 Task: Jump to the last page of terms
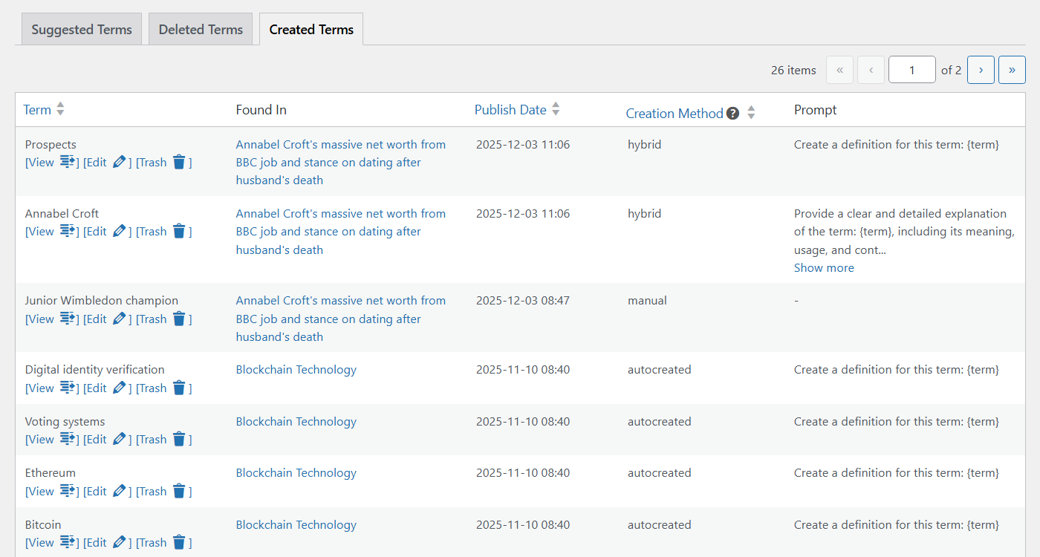(1012, 69)
